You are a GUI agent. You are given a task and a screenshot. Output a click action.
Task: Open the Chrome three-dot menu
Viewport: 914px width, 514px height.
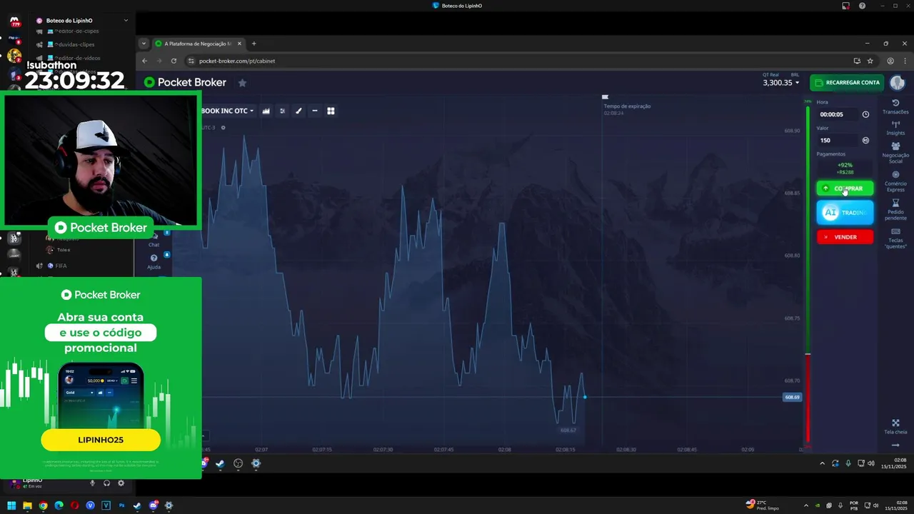tap(905, 61)
